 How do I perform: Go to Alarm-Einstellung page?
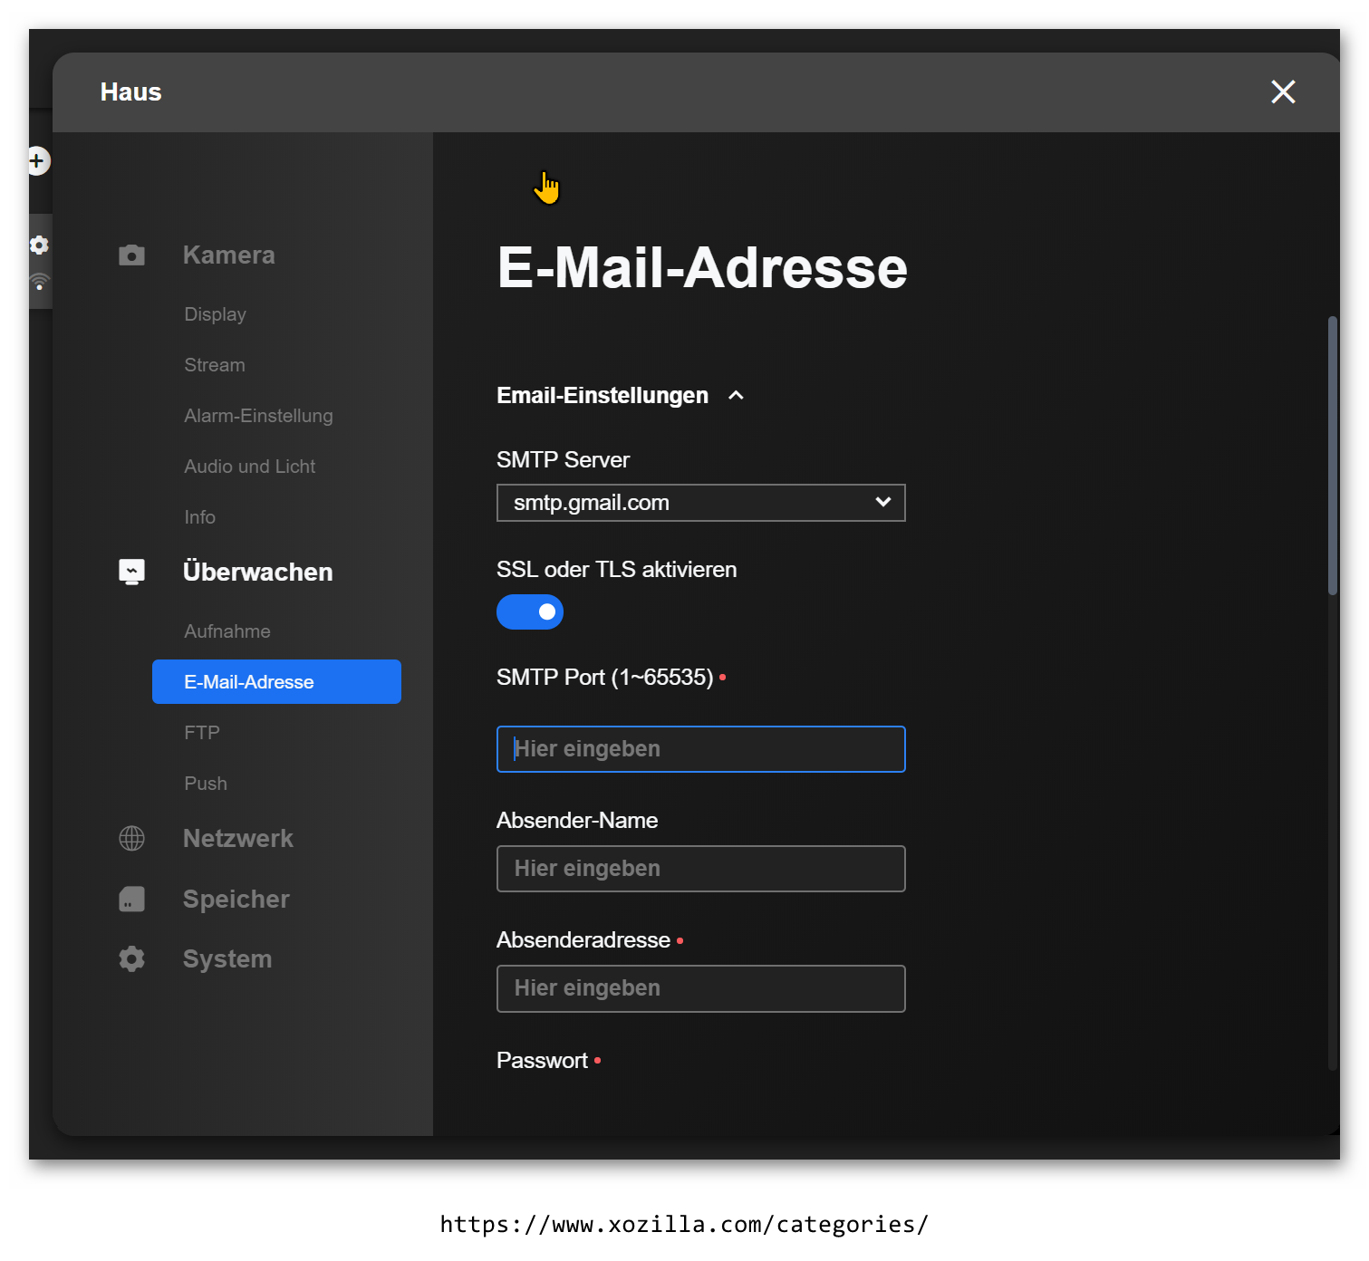pos(258,416)
